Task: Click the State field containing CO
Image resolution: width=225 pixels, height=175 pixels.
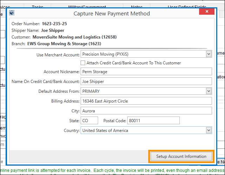Action: point(89,120)
